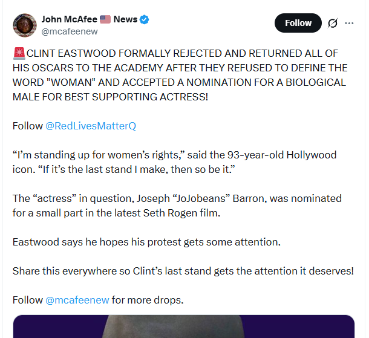Screen dimensions: 369x338
Task: Click the "Eastwood says he hopes" sentence
Action: click(x=146, y=242)
